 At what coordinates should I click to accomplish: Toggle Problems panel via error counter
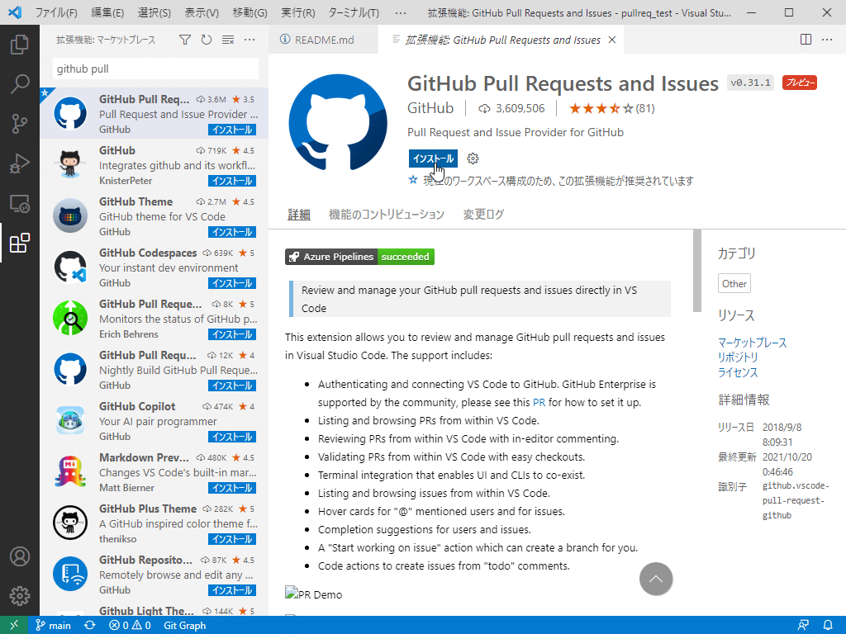click(130, 626)
